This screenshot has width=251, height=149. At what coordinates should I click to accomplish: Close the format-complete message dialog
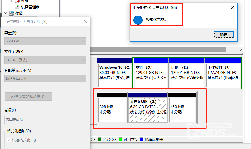233,7
